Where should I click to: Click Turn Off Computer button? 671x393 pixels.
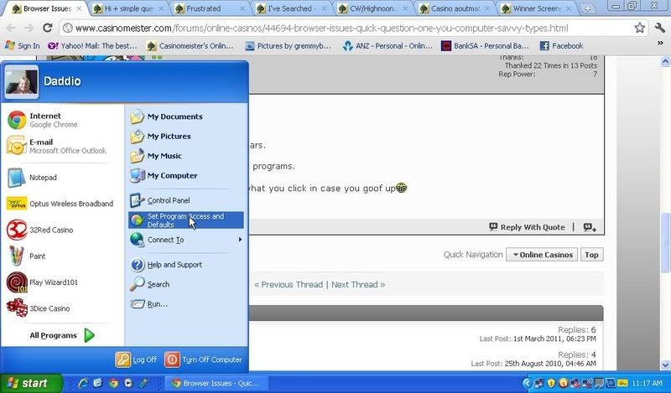[x=204, y=359]
